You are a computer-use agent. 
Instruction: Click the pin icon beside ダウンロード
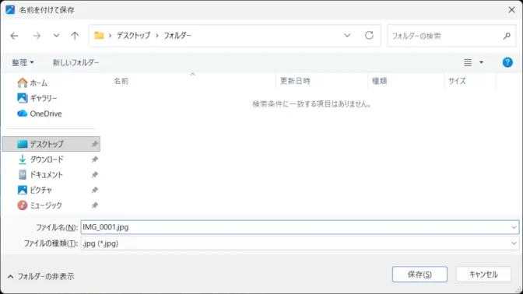tap(95, 159)
